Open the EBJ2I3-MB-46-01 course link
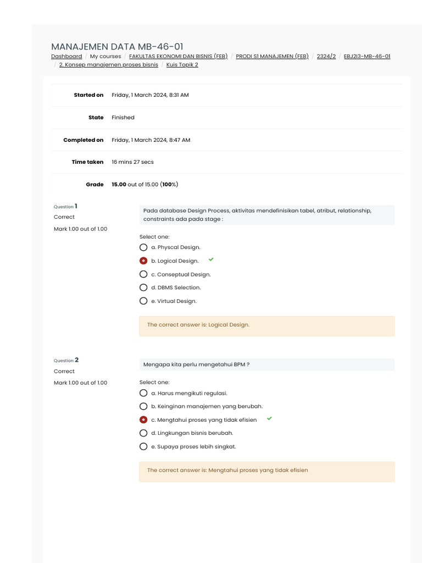Screen dimensions: 422x563 367,56
